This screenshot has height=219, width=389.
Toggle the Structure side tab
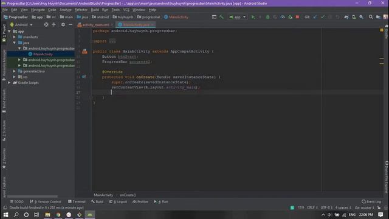4,130
